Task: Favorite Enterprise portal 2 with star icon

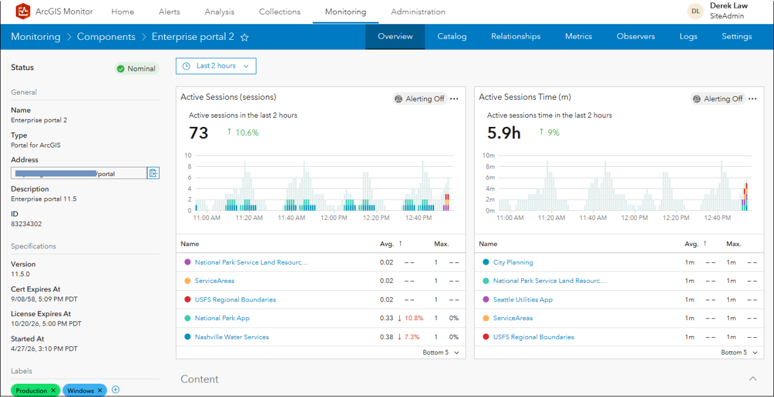Action: click(244, 37)
